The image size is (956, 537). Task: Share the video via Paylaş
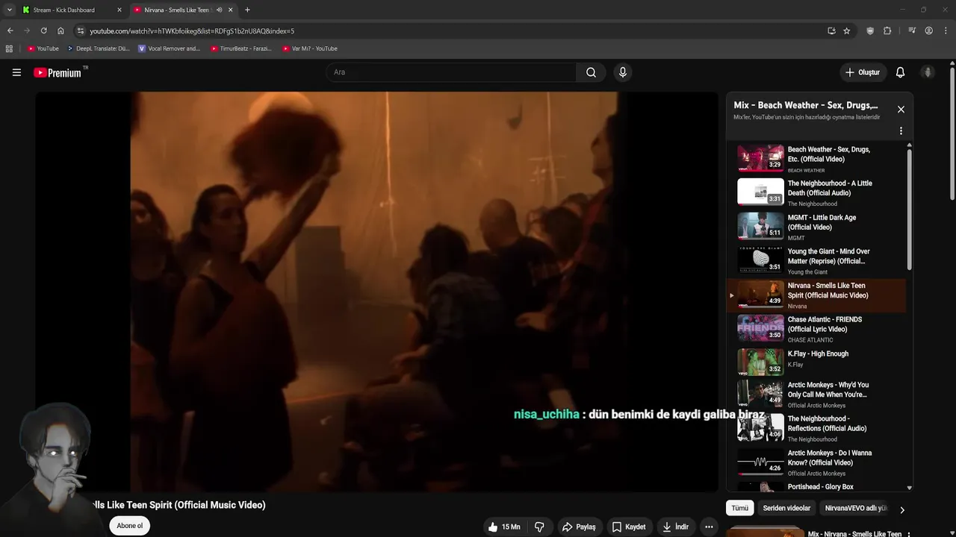click(x=579, y=527)
